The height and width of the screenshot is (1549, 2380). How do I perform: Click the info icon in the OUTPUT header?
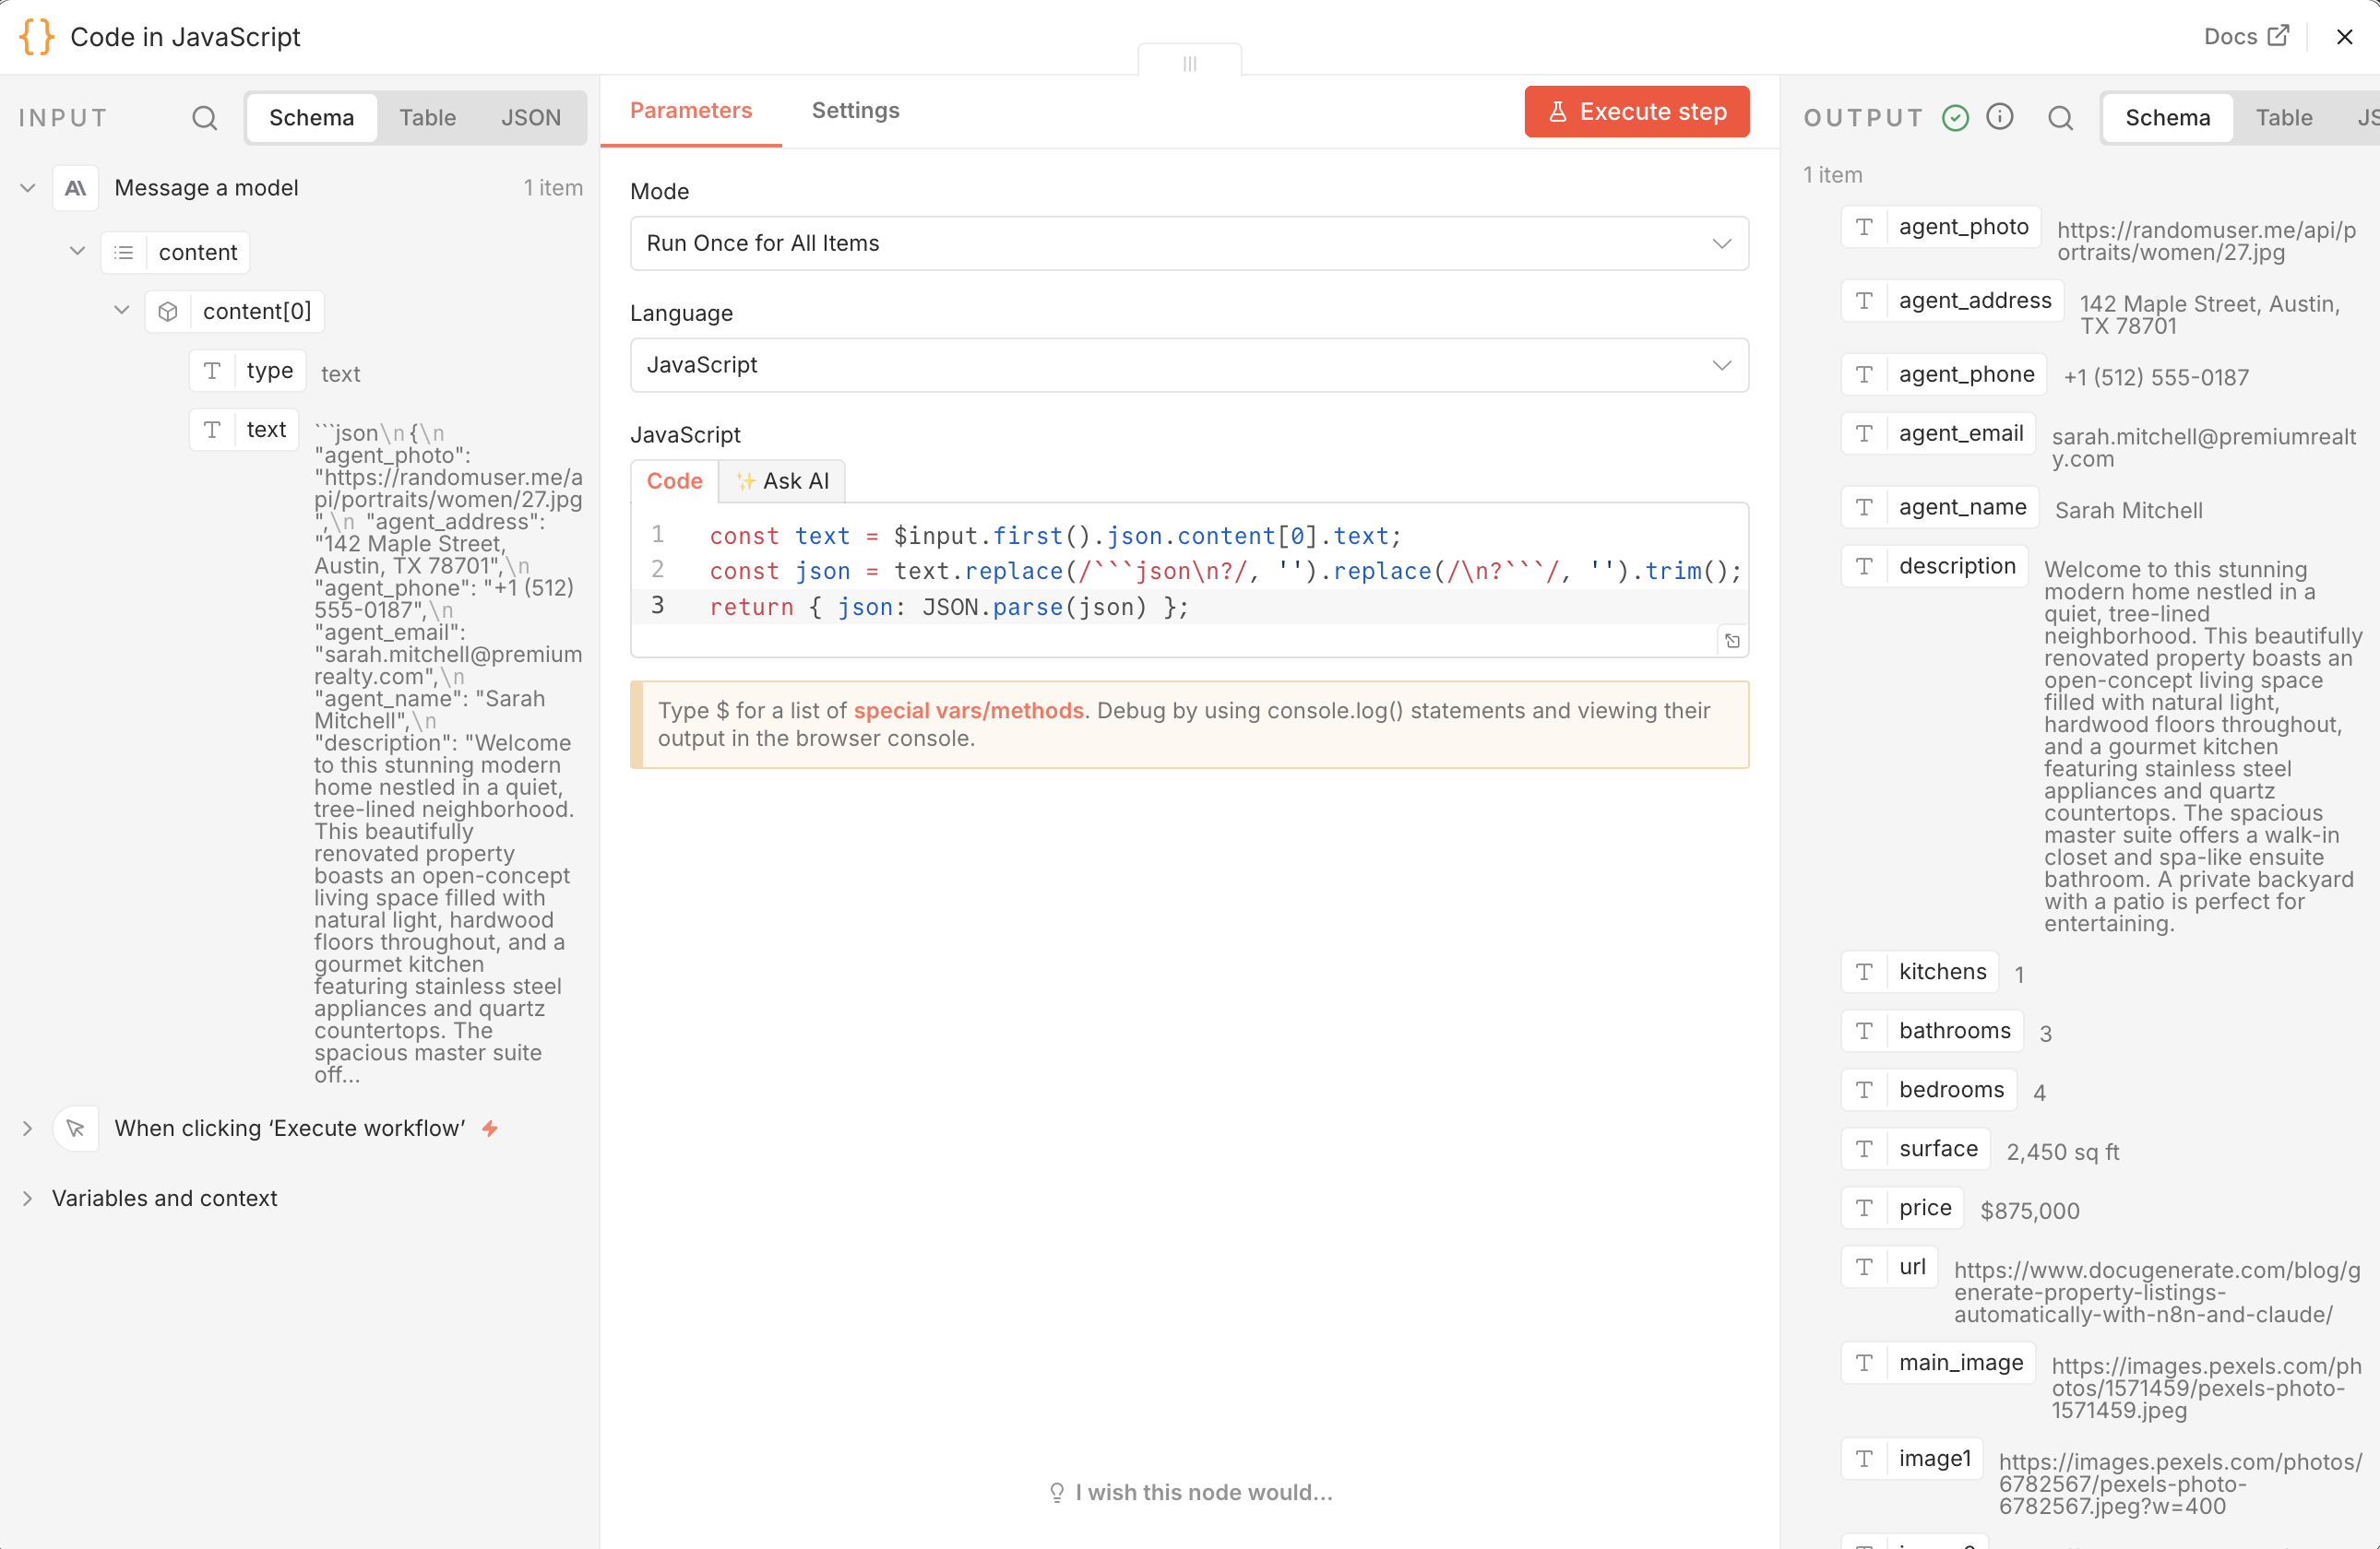pos(2001,117)
